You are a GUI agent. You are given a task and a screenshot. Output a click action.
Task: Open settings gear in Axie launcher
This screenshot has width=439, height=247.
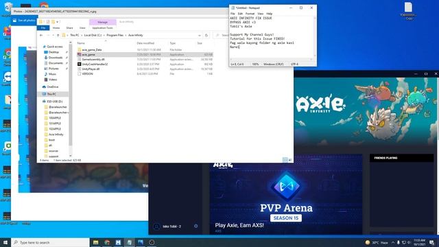(x=195, y=226)
